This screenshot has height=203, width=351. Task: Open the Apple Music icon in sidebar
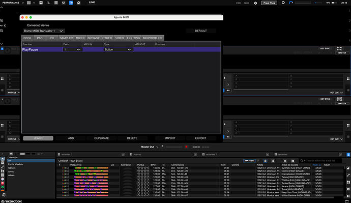click(3, 183)
